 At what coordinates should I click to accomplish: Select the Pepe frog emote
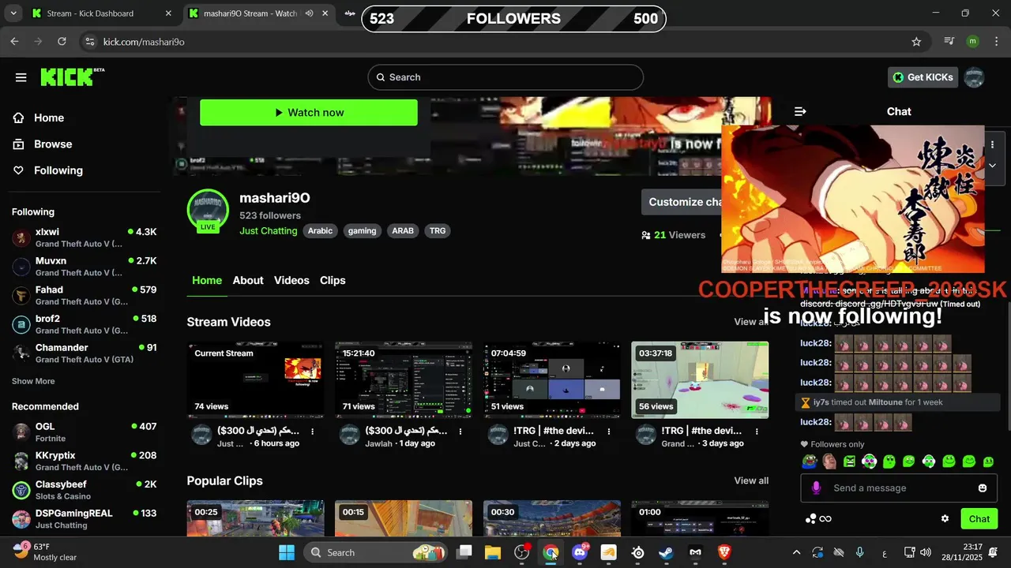click(x=810, y=461)
